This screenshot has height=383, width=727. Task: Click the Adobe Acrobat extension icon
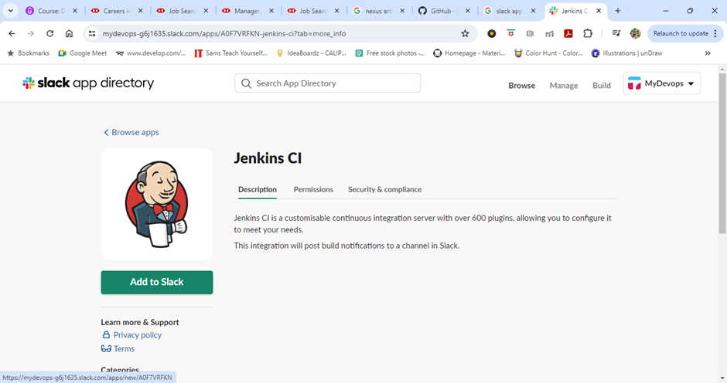(568, 33)
